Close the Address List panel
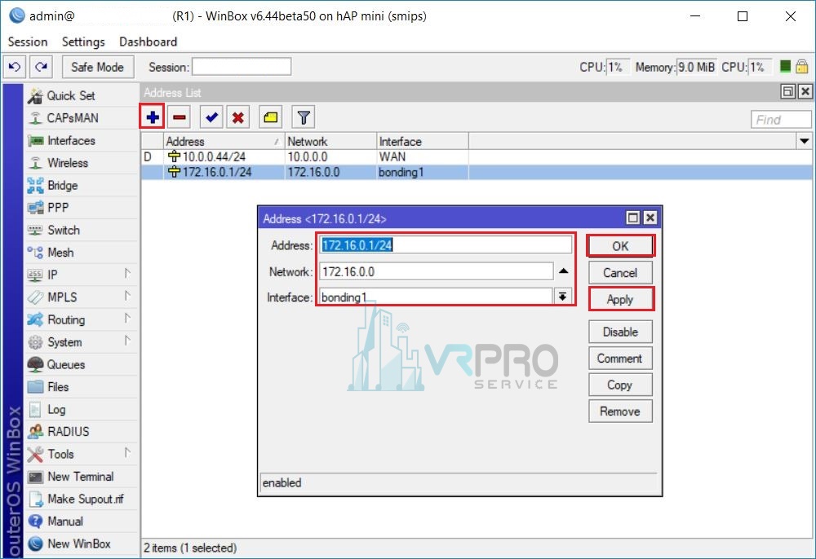Viewport: 816px width, 559px height. click(x=805, y=91)
